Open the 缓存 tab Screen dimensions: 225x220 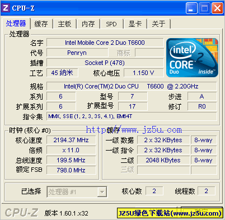point(41,24)
